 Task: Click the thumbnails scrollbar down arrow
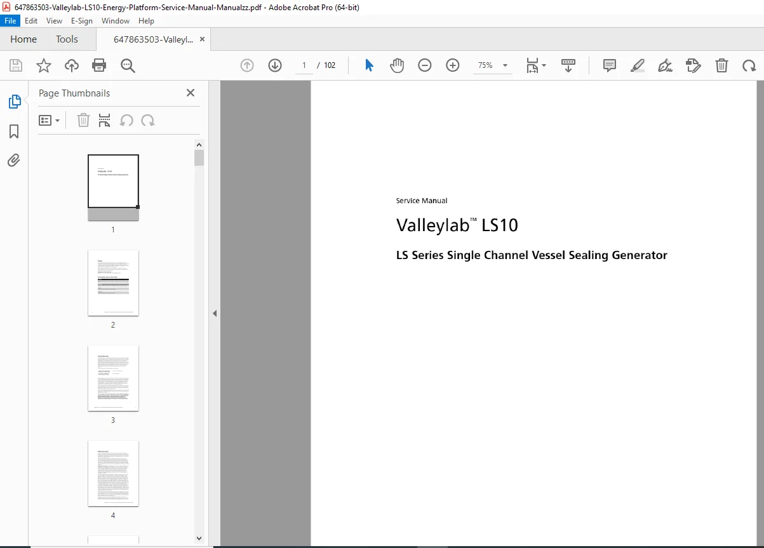(x=199, y=538)
